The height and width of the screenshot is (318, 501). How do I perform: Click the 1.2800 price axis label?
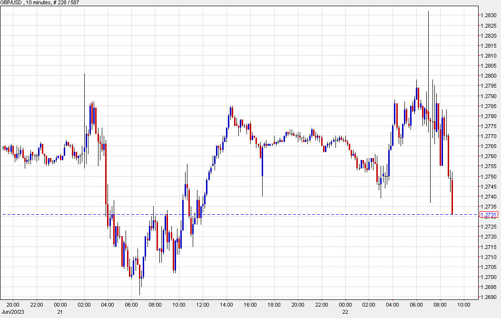pos(489,76)
